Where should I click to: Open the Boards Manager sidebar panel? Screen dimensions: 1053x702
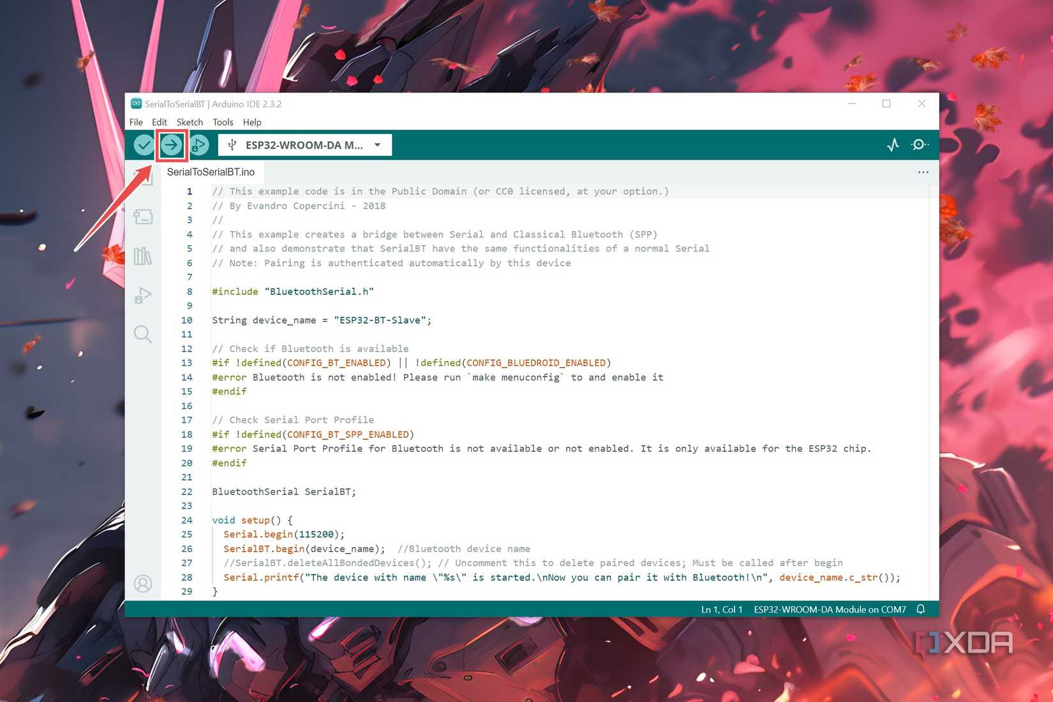click(143, 217)
